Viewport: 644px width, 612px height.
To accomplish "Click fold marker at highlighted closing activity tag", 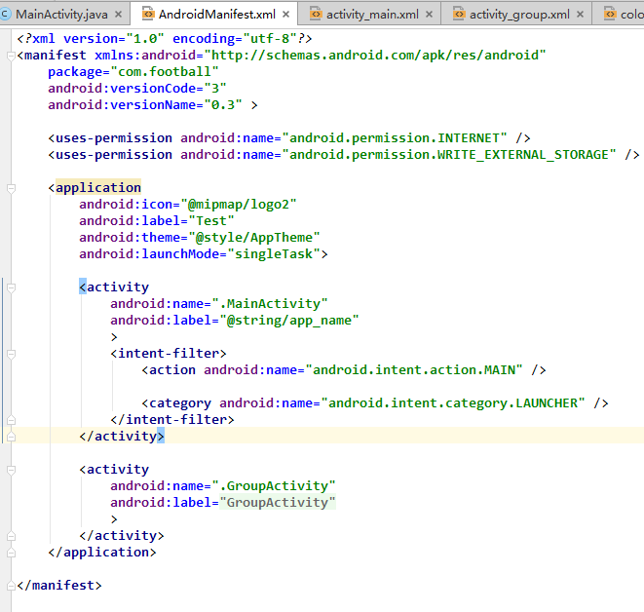I will click(11, 437).
